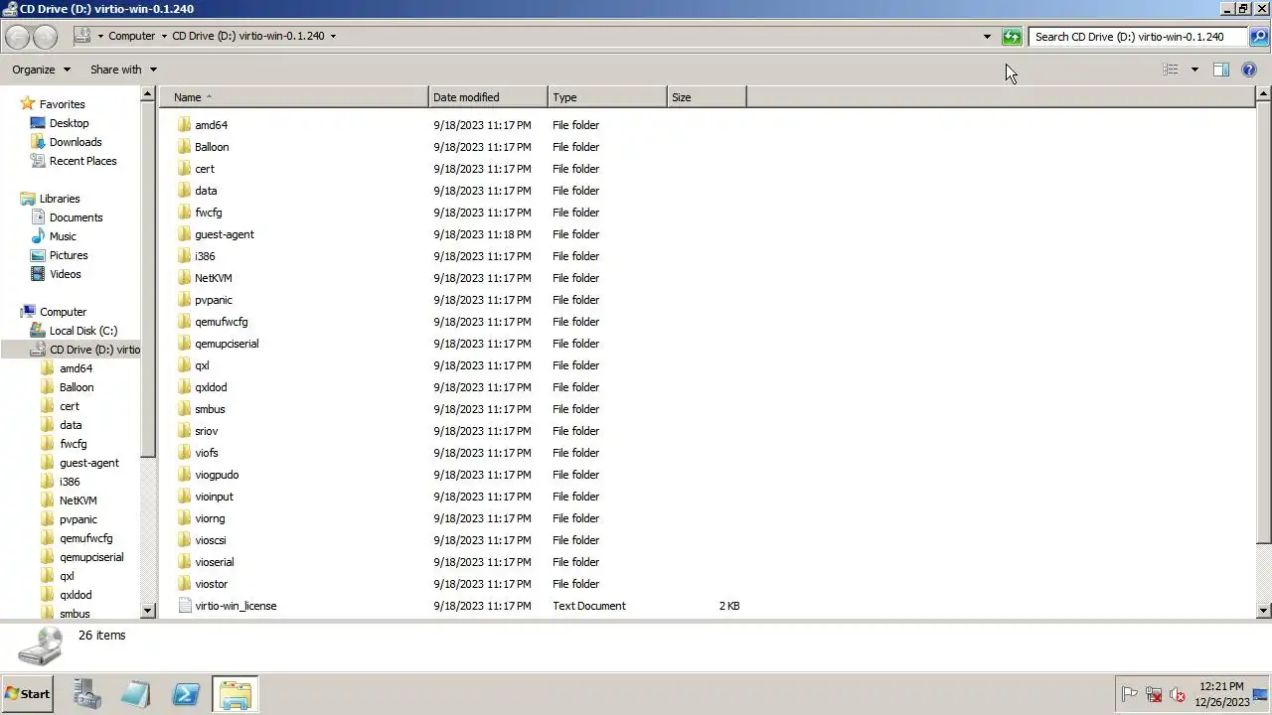Open Help with the question mark icon
Screen dimensions: 1272x715
(x=1249, y=70)
